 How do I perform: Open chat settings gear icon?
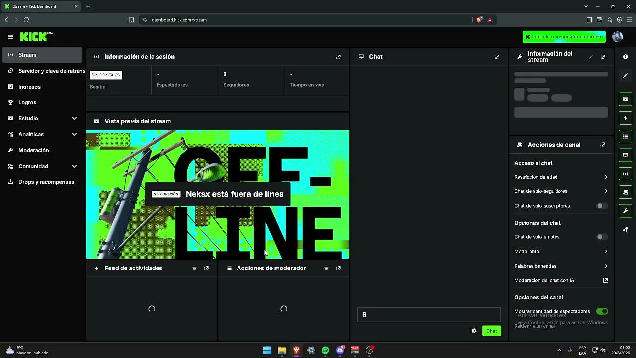coord(474,331)
